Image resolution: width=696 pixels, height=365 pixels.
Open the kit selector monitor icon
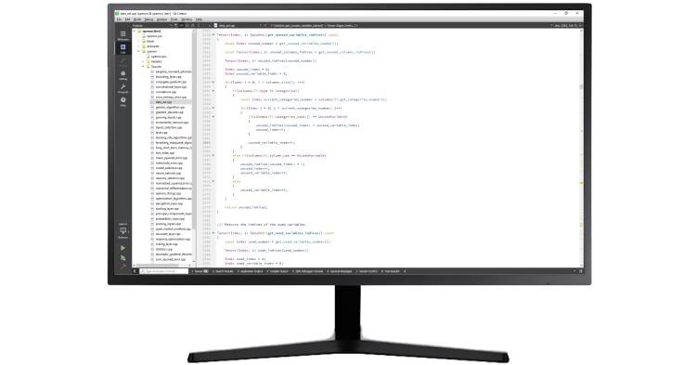(x=122, y=231)
